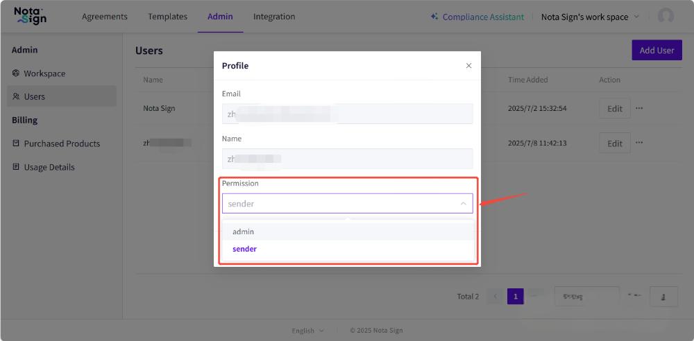Open the user avatar menu

coord(666,17)
